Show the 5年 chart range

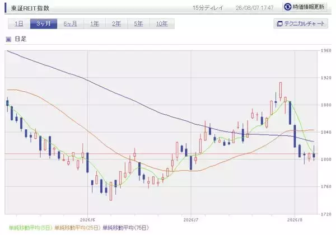(x=138, y=23)
